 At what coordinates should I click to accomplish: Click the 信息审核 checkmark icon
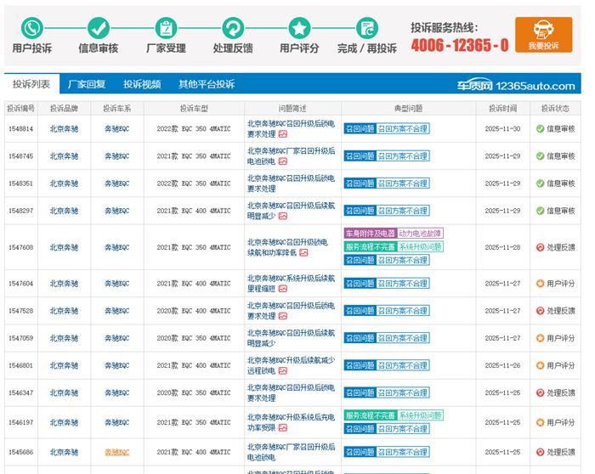click(99, 28)
